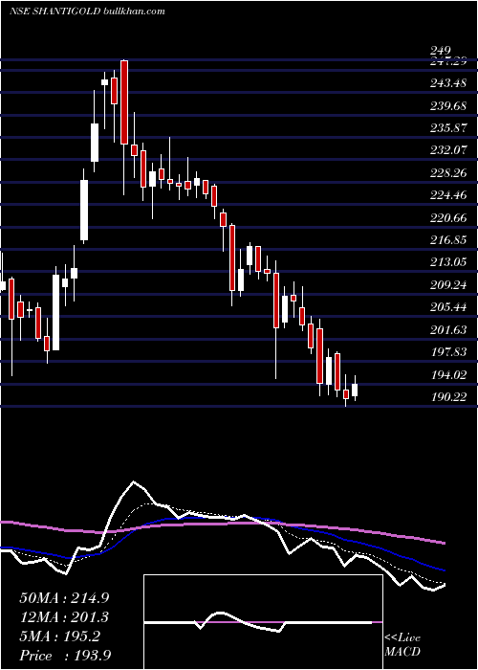Screen dimensions: 478x670
Task: Click the 5MA : 195.2 readout
Action: (59, 636)
